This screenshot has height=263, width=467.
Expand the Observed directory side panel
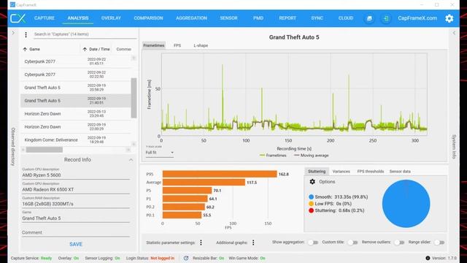[x=13, y=33]
